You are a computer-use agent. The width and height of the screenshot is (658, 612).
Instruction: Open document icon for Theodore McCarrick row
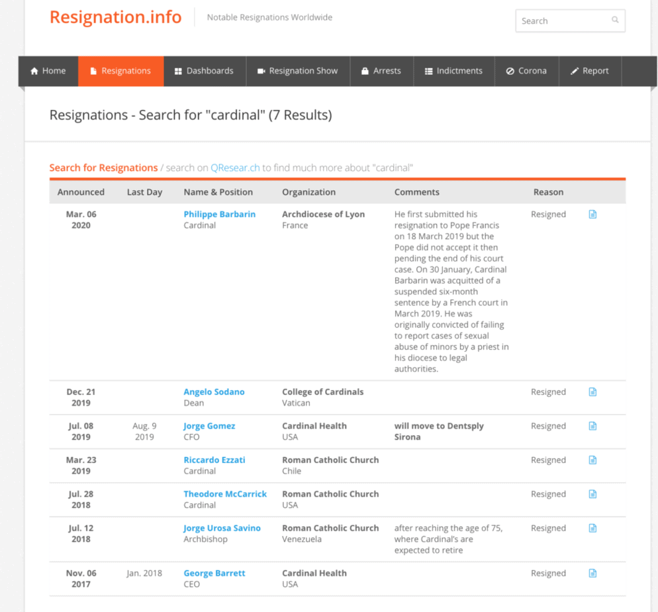tap(592, 494)
